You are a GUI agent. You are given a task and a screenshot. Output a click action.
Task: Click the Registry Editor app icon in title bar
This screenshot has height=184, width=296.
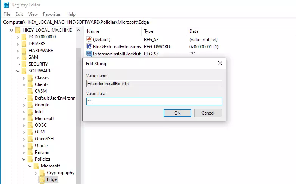point(6,5)
